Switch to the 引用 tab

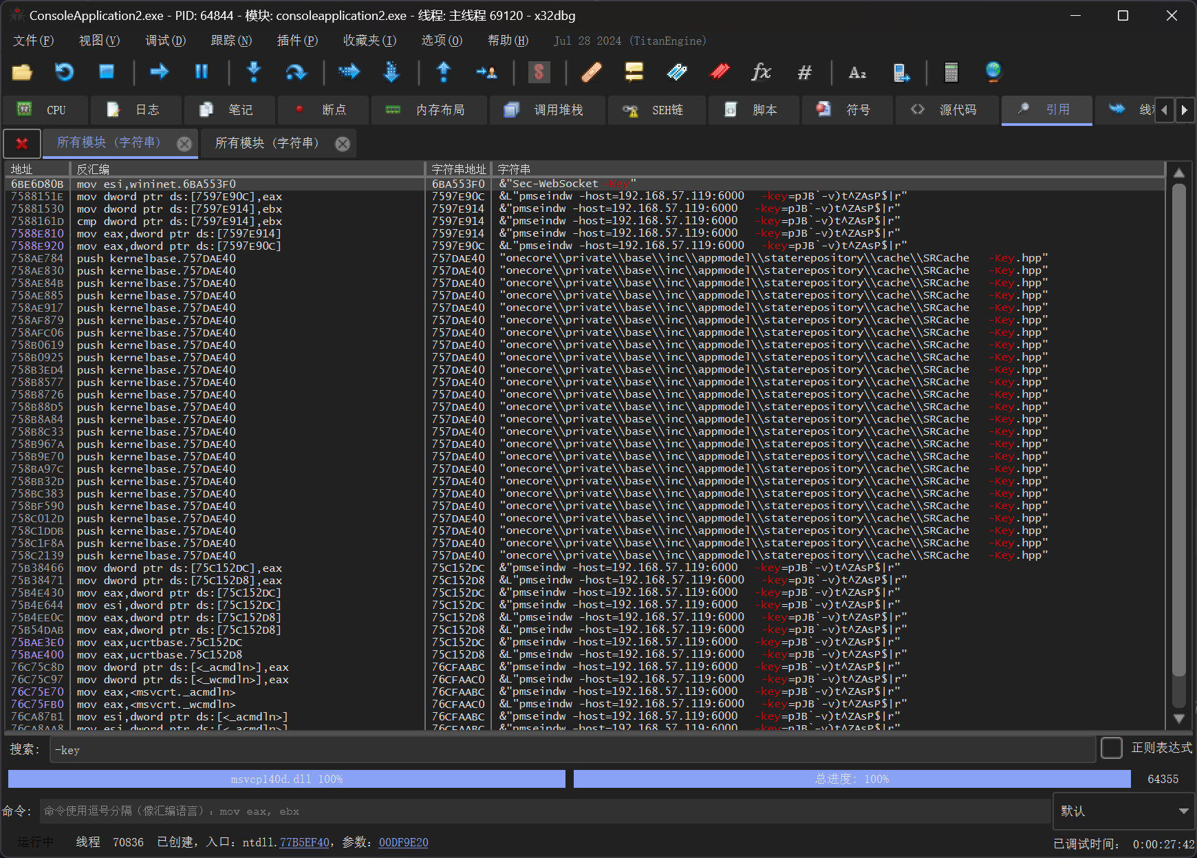(1047, 110)
